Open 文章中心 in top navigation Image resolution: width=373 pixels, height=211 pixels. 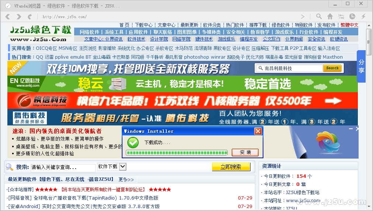coord(166,25)
